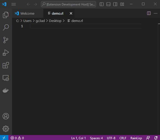Toggle the secondary side bar
This screenshot has height=140, width=160.
[x=115, y=4]
